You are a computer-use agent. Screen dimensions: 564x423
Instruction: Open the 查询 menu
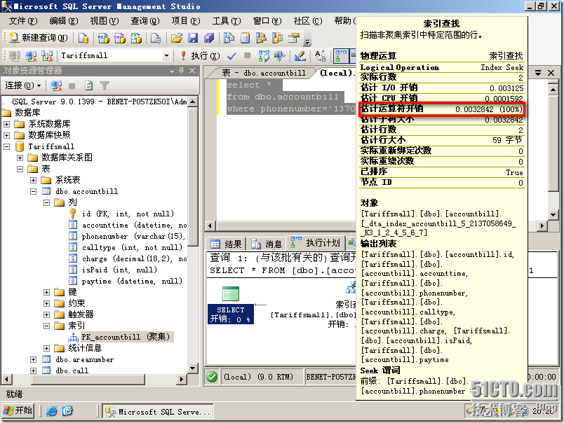click(x=145, y=21)
